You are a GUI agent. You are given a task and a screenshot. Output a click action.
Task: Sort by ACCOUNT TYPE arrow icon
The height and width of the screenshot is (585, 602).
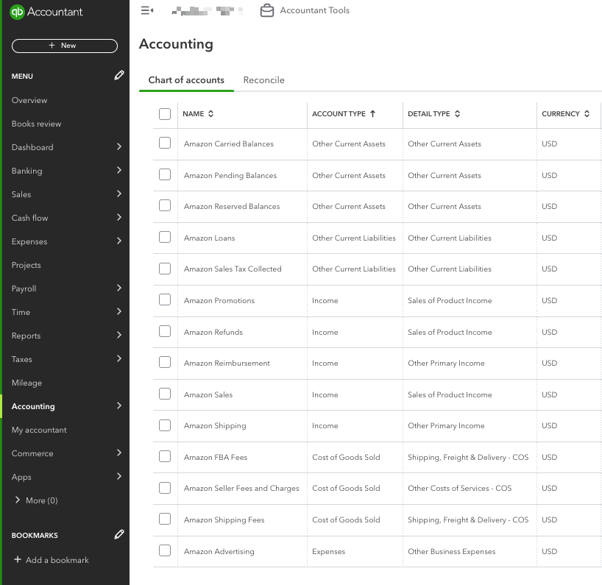372,113
